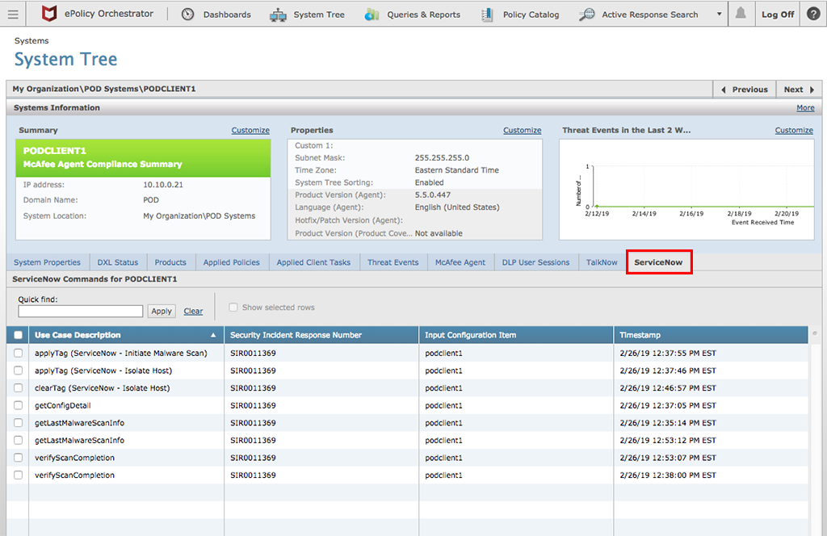Select the ServiceNow tab
Screen dimensions: 827x536
(x=659, y=262)
